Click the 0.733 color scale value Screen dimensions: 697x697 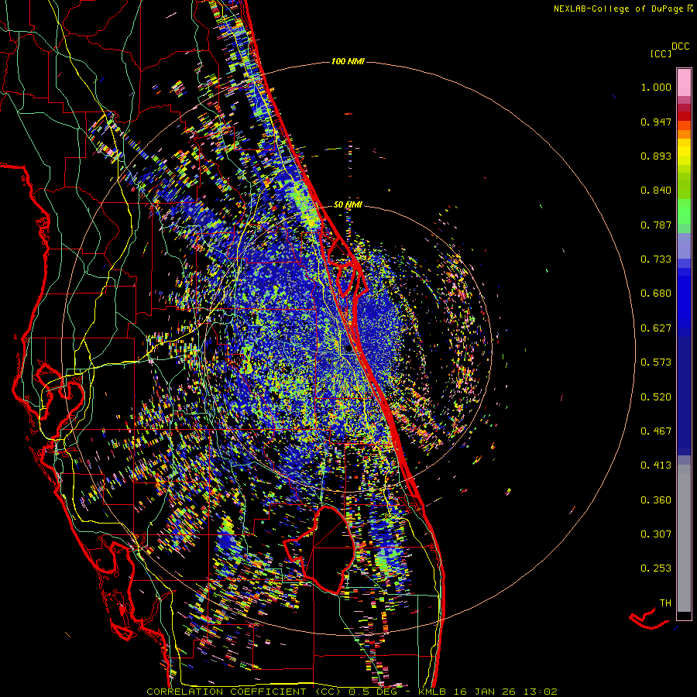[656, 259]
